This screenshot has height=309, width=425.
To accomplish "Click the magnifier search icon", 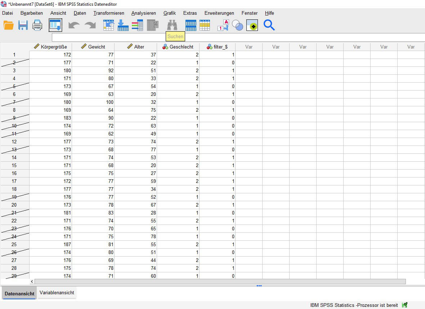I will pyautogui.click(x=269, y=25).
